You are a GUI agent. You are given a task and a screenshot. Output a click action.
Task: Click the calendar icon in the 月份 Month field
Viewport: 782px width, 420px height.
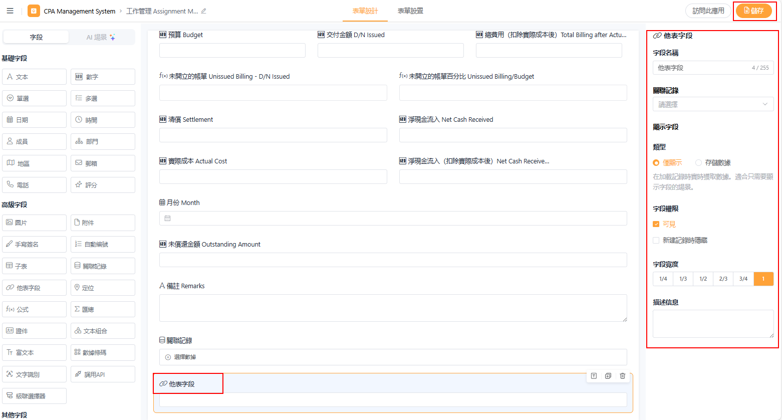[x=167, y=219]
